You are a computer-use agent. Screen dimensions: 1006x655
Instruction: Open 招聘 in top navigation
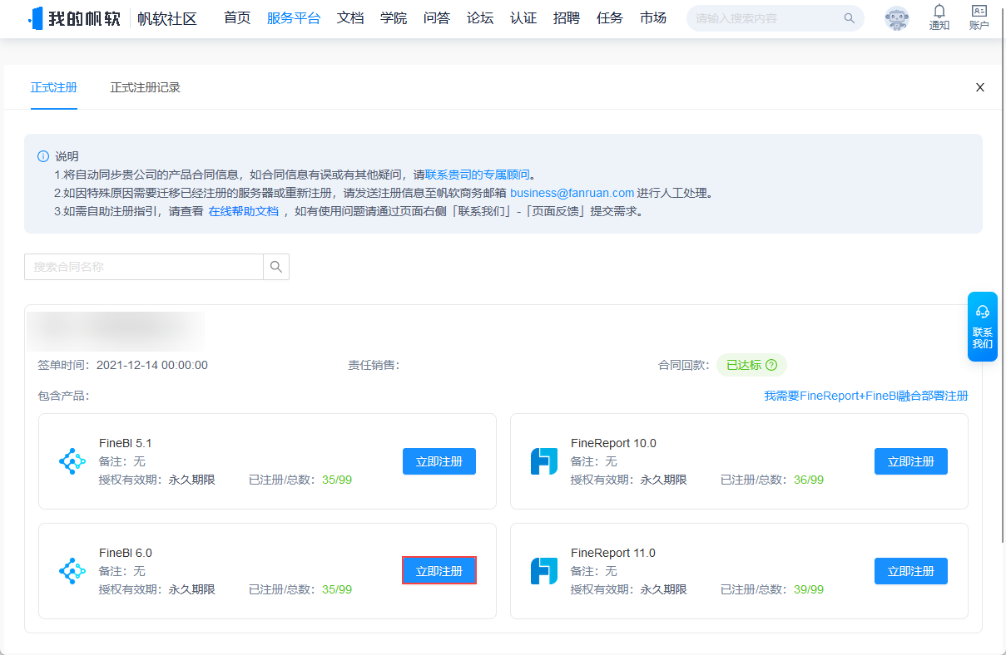(x=567, y=18)
